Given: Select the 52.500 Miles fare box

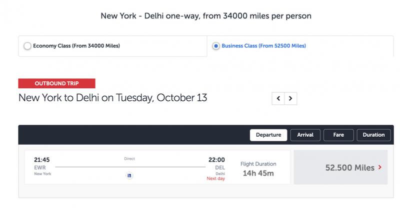Looking at the screenshot, I should (x=340, y=167).
